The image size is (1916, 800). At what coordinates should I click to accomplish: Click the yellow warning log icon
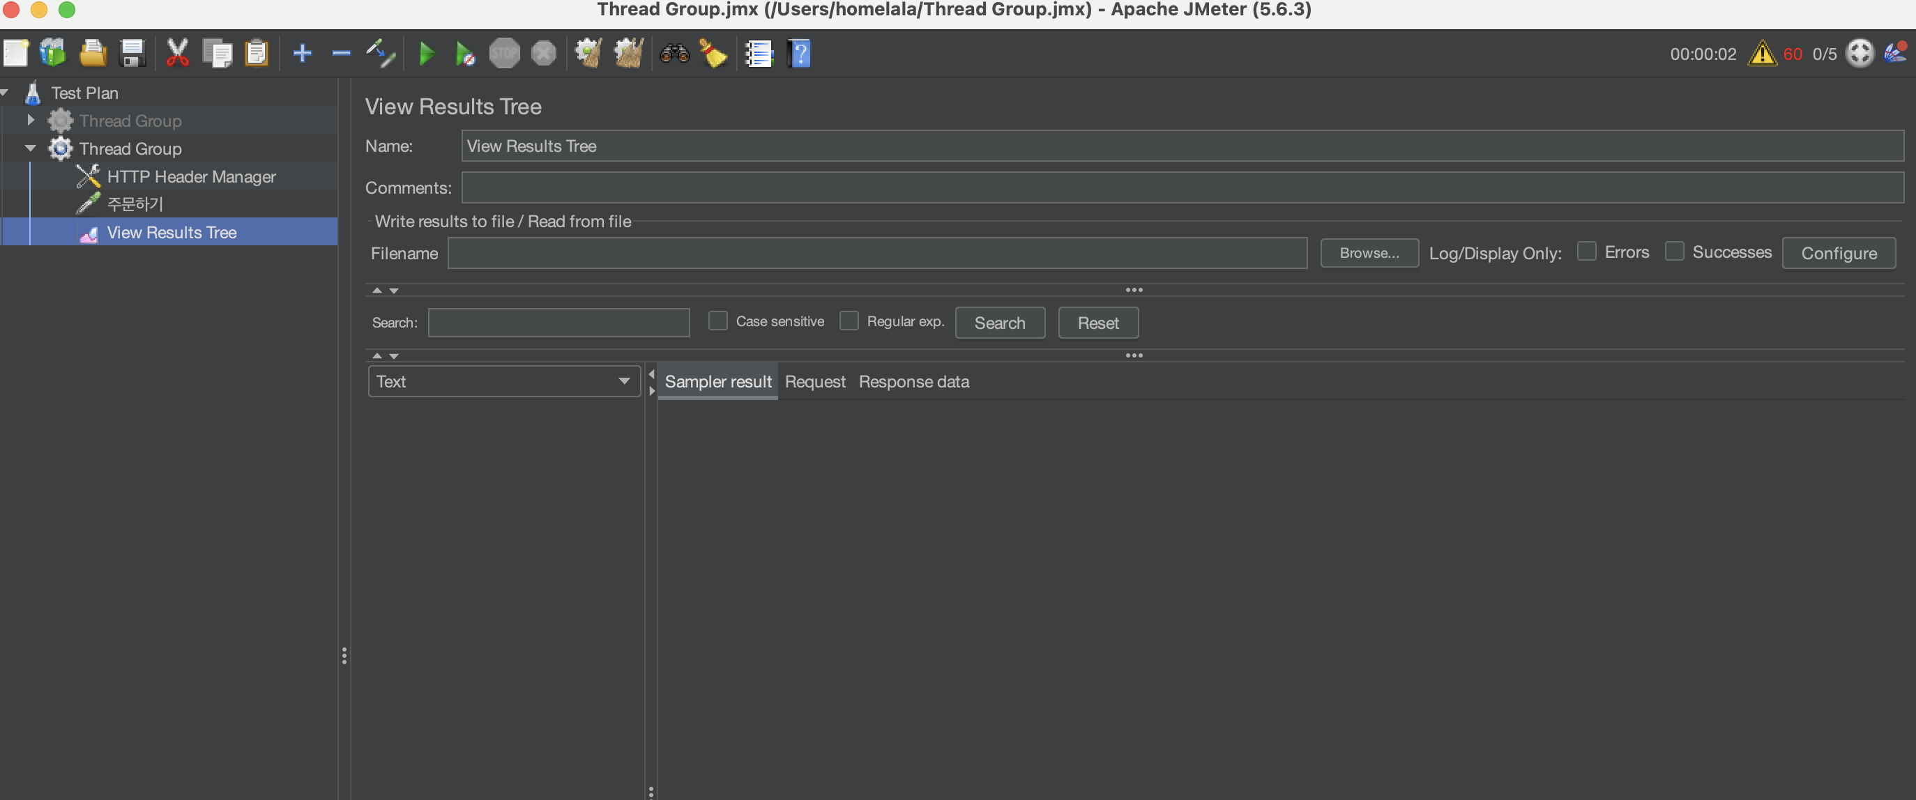coord(1761,54)
